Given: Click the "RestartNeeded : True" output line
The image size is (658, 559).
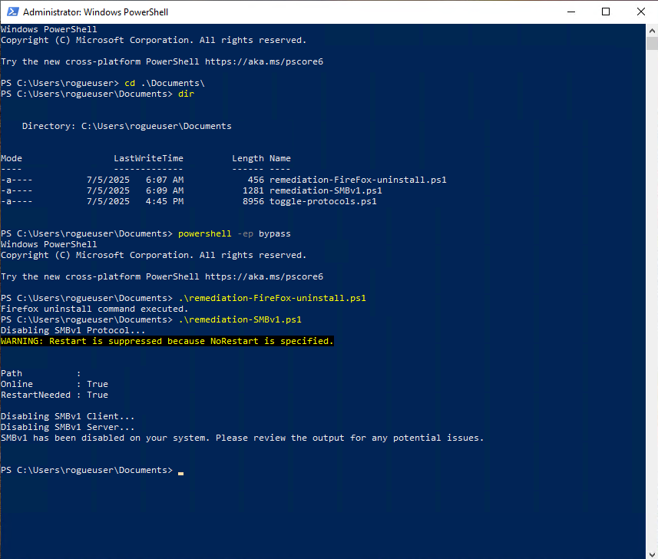Looking at the screenshot, I should tap(54, 395).
